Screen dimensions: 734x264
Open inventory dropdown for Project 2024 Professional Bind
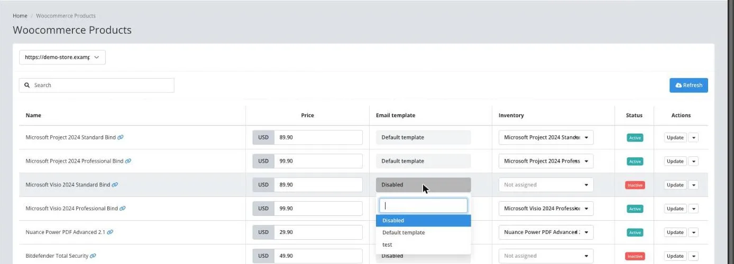click(546, 161)
